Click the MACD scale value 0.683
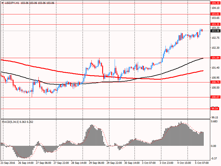 214,121
